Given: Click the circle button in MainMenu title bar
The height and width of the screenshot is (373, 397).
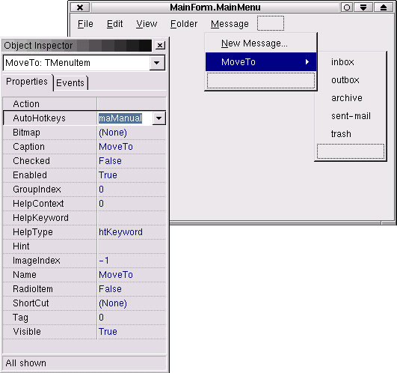Looking at the screenshot, I should click(347, 7).
